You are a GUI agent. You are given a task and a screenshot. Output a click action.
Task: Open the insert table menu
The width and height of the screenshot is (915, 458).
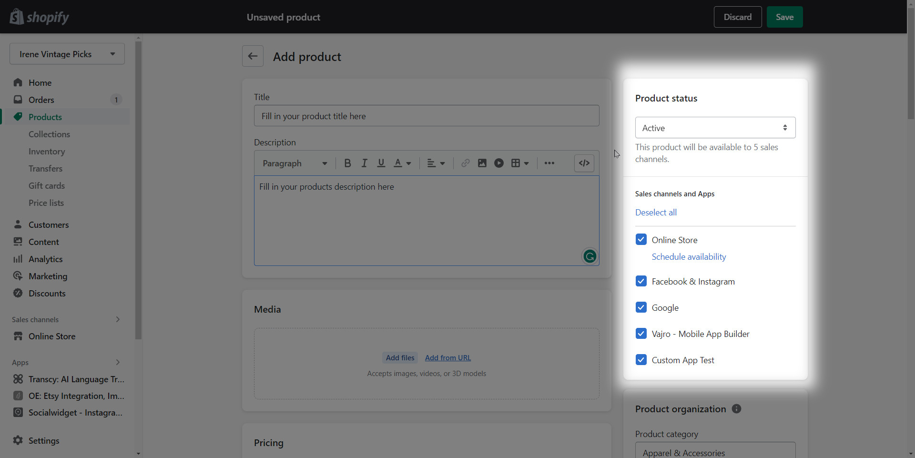pos(520,163)
